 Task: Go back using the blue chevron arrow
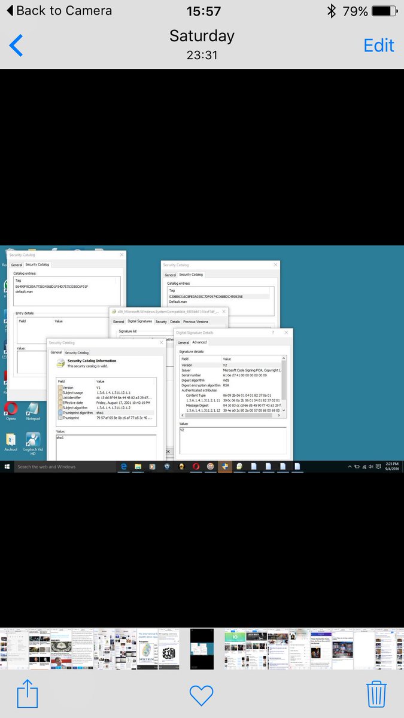(x=16, y=45)
